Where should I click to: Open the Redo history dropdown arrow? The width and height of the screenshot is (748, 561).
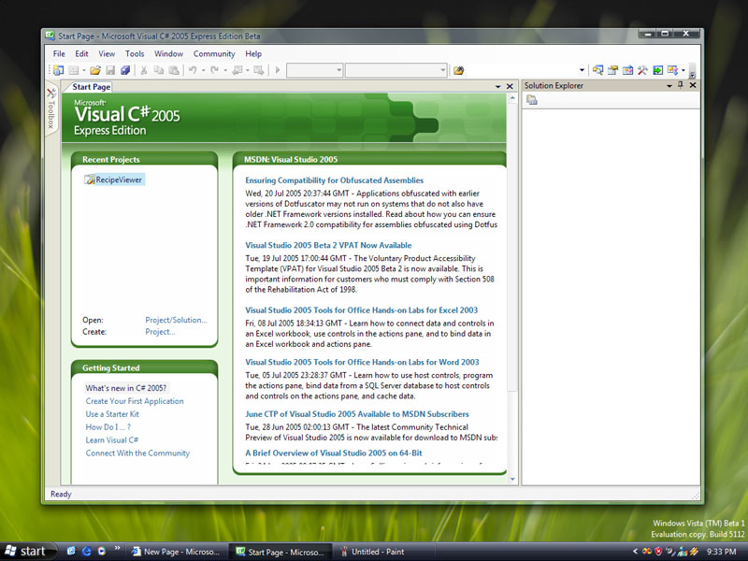[x=225, y=71]
